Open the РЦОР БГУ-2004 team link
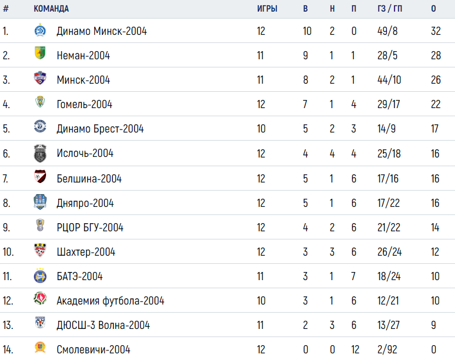The image size is (455, 358). click(x=90, y=228)
